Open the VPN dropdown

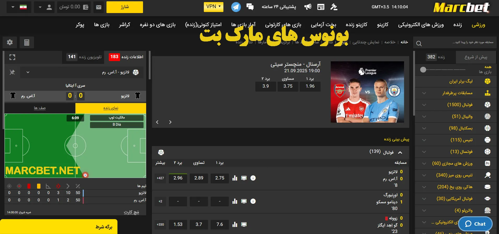(213, 7)
